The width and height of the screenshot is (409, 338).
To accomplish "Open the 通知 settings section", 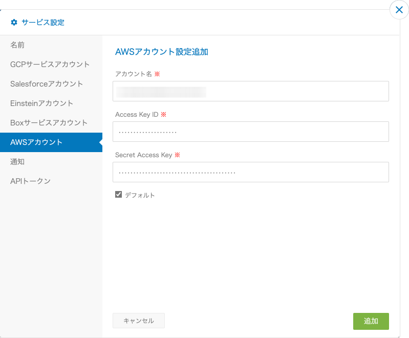I will coord(51,161).
